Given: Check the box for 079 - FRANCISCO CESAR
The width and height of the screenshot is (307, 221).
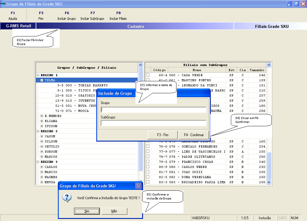Looking at the screenshot, I should click(x=148, y=162).
